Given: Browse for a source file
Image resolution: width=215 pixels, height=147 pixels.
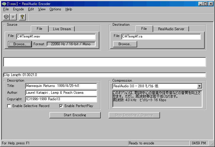Looking at the screenshot, I should [20, 44].
